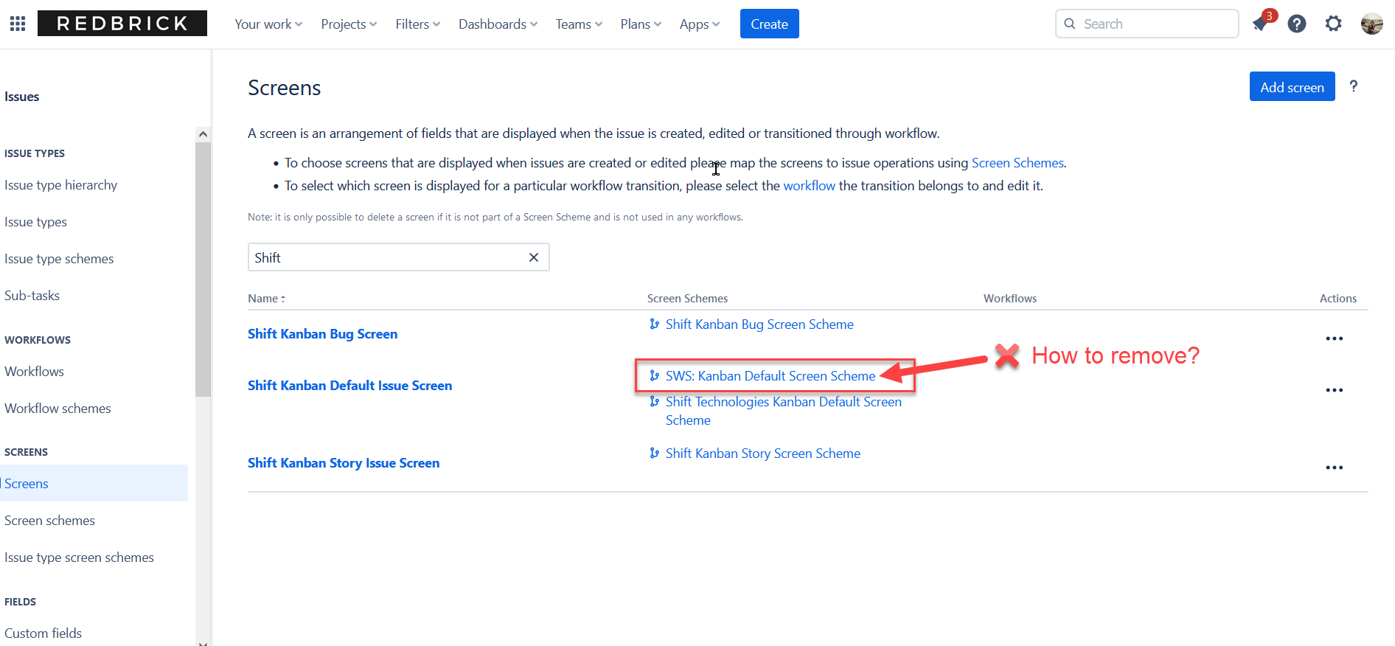Expand the Your work menu
The width and height of the screenshot is (1395, 646).
click(x=268, y=24)
